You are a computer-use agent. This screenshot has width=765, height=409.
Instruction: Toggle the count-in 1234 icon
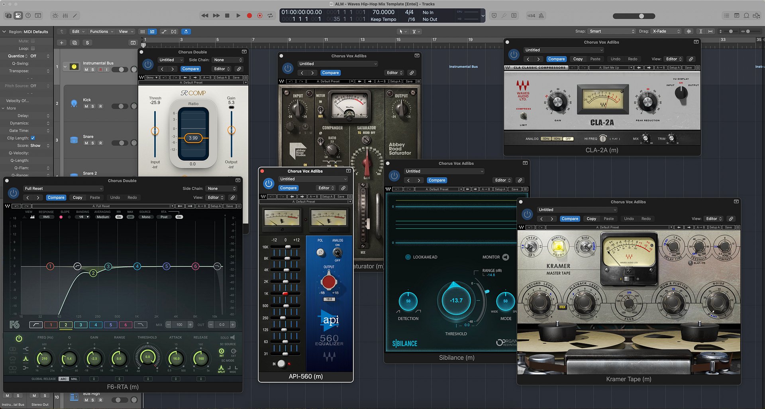(531, 16)
